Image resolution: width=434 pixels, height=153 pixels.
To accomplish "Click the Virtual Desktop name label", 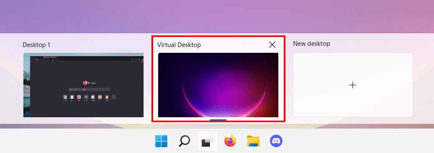I will [179, 44].
